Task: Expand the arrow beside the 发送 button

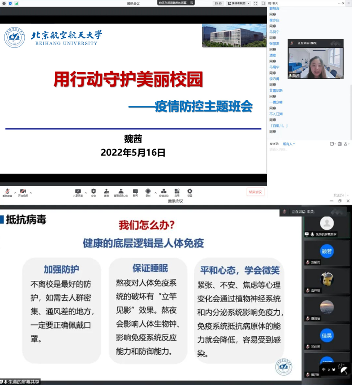Action: (x=346, y=195)
